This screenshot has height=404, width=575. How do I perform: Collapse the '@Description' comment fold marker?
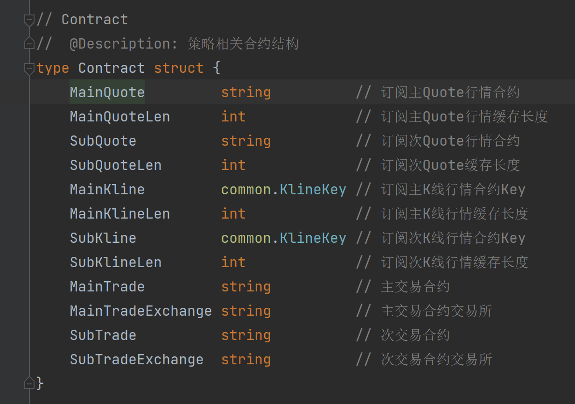click(x=29, y=44)
